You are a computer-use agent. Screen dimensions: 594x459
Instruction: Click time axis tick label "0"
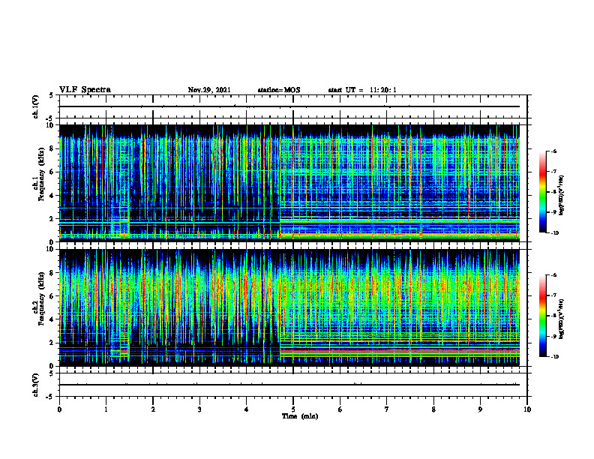point(59,409)
